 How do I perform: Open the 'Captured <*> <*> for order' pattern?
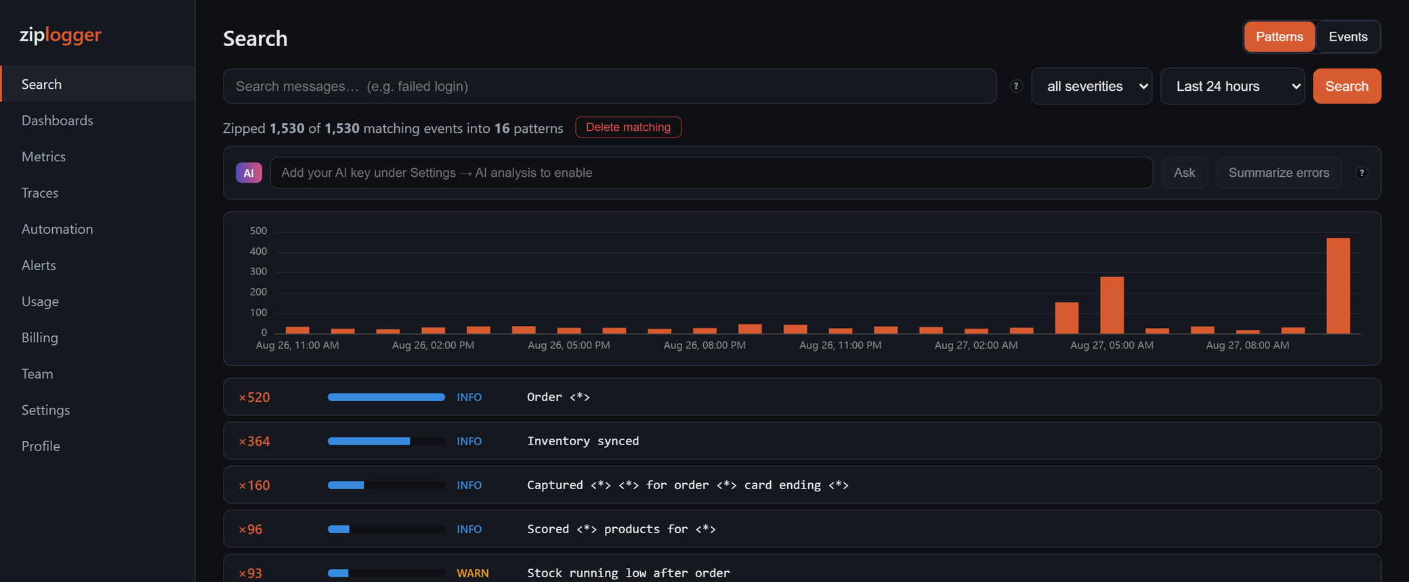click(802, 485)
